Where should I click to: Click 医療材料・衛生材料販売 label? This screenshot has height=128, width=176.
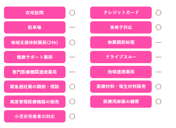(x=121, y=87)
